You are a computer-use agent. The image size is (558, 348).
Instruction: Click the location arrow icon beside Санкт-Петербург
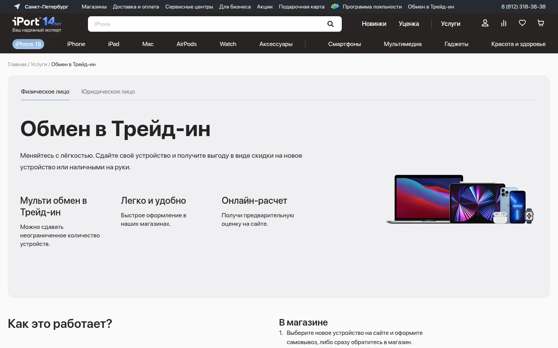tap(17, 7)
